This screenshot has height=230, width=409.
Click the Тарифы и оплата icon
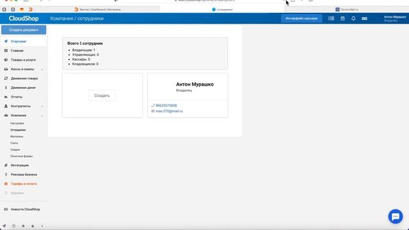pos(6,184)
